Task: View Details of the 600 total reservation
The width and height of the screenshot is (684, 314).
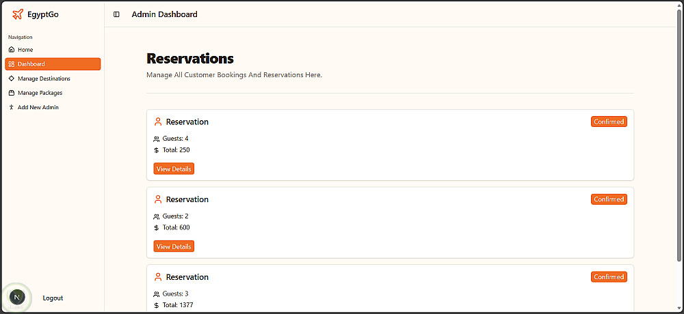Action: (x=174, y=246)
